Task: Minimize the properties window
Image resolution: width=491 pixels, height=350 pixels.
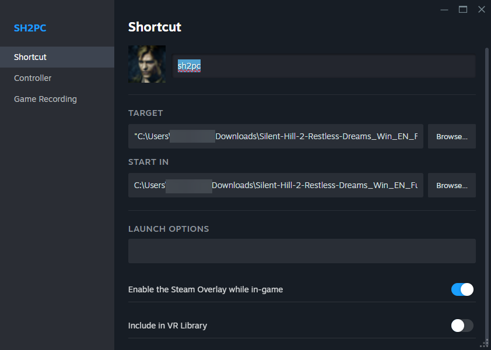Action: 444,9
